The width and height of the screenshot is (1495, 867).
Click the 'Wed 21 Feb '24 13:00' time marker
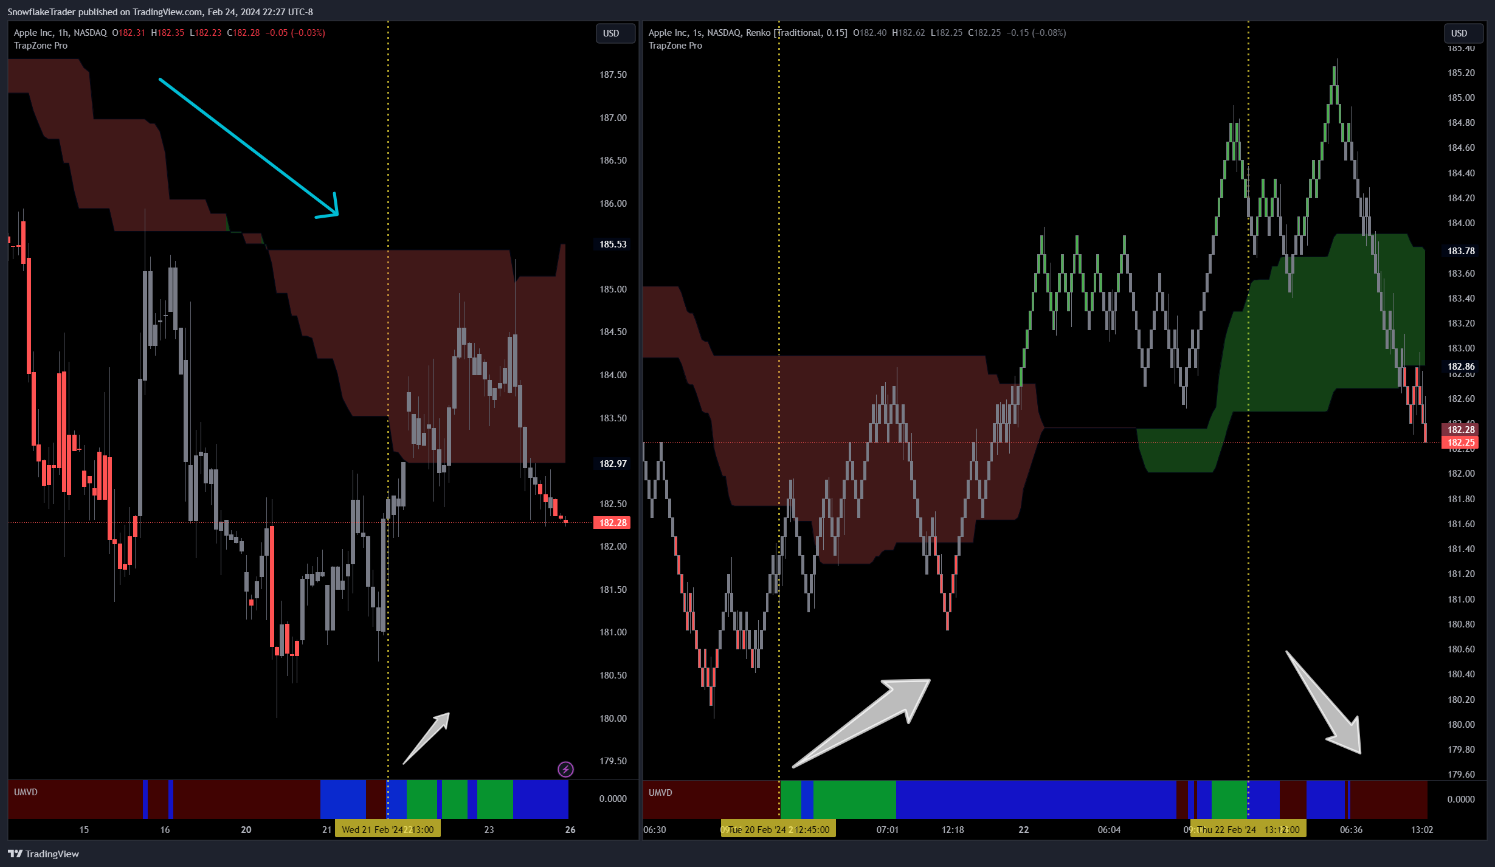[x=388, y=829]
